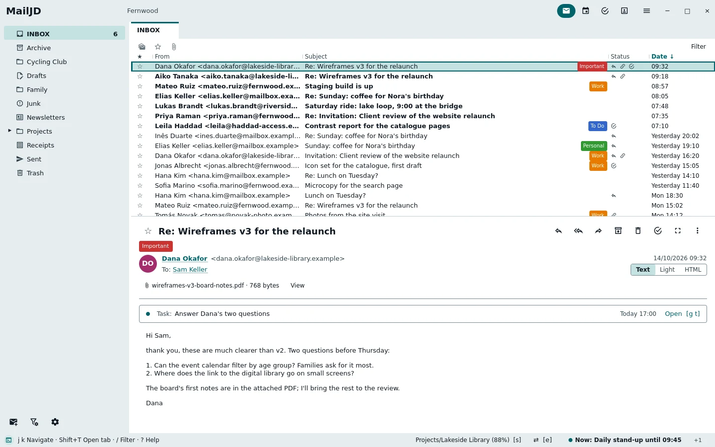Open the Cycling Club folder
The height and width of the screenshot is (447, 715).
click(65, 62)
